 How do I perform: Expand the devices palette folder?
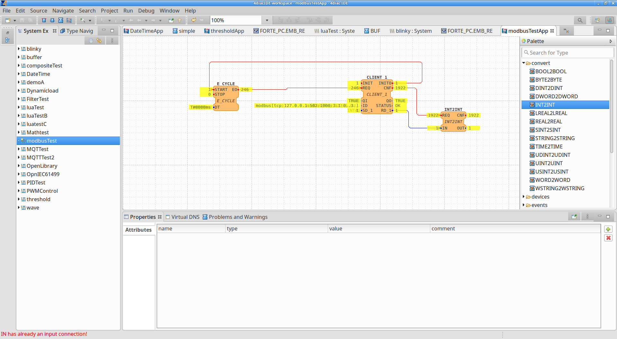[524, 197]
